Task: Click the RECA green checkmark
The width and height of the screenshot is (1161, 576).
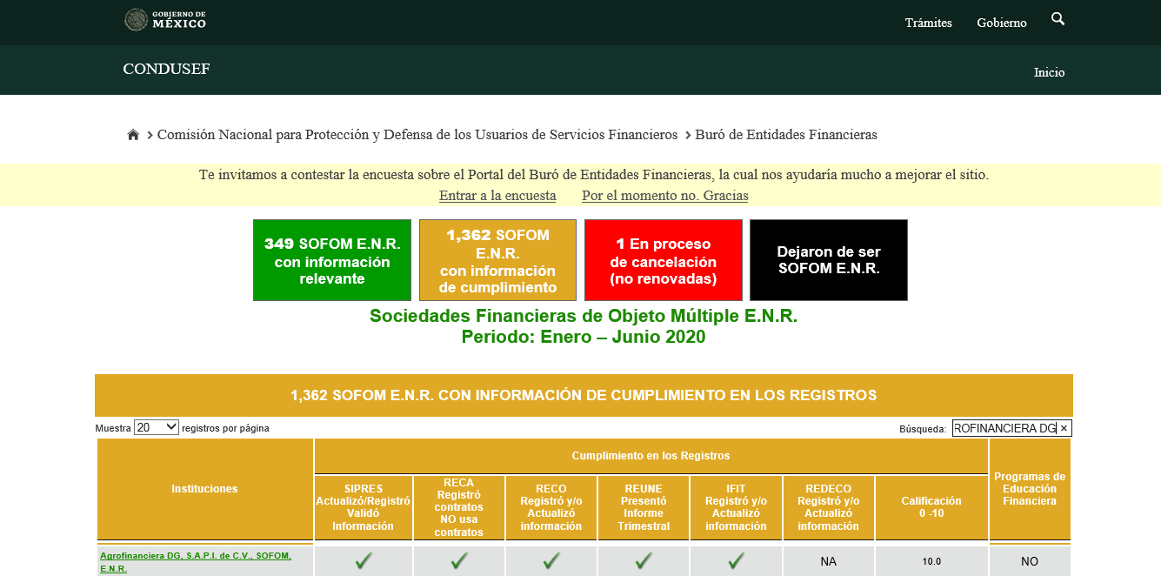Action: point(459,561)
